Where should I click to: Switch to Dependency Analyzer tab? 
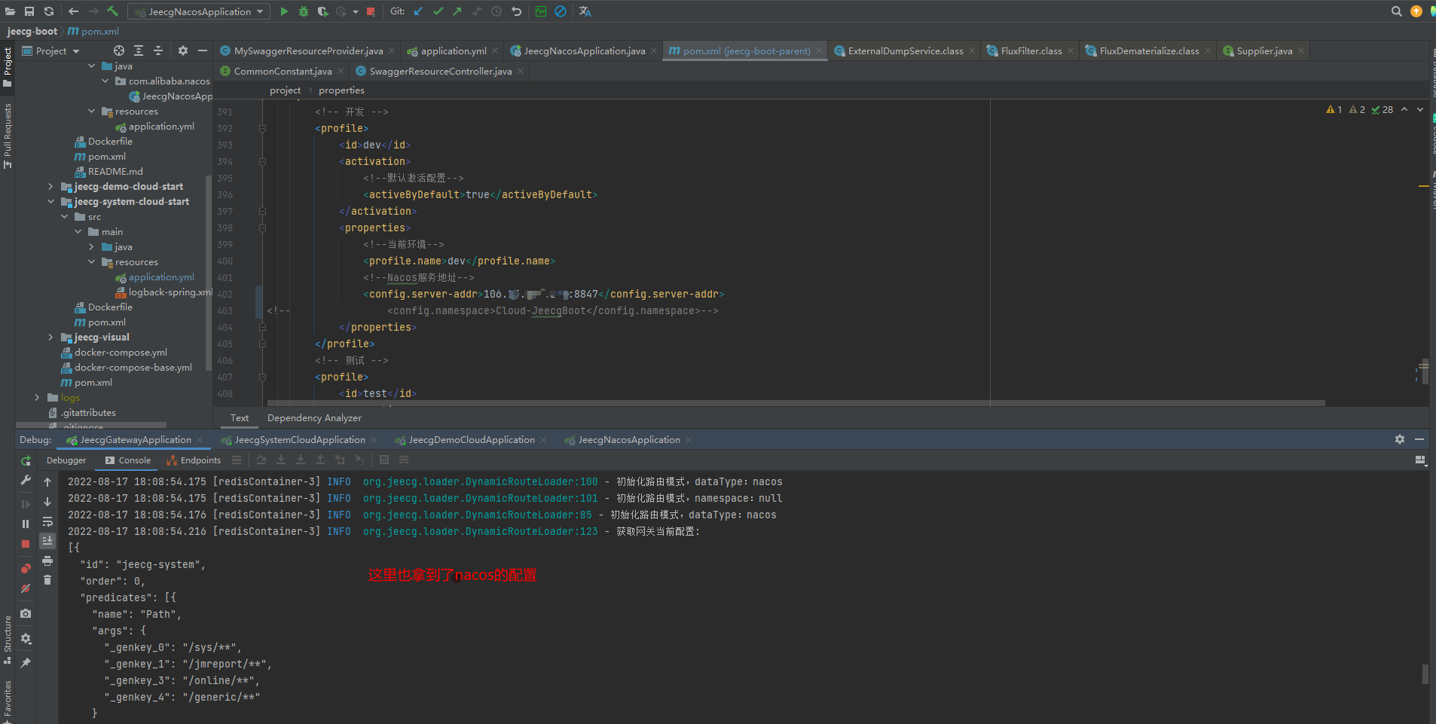click(x=314, y=418)
